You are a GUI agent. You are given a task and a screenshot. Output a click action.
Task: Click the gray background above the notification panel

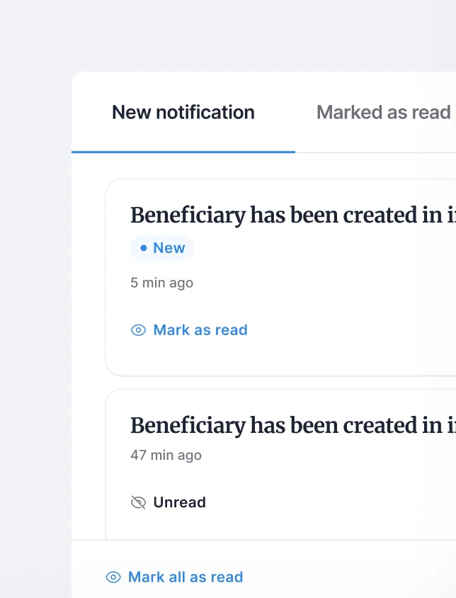point(227,35)
